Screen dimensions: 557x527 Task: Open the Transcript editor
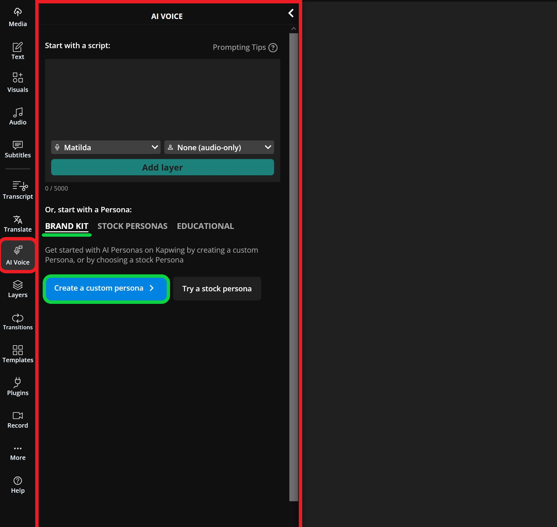(18, 190)
